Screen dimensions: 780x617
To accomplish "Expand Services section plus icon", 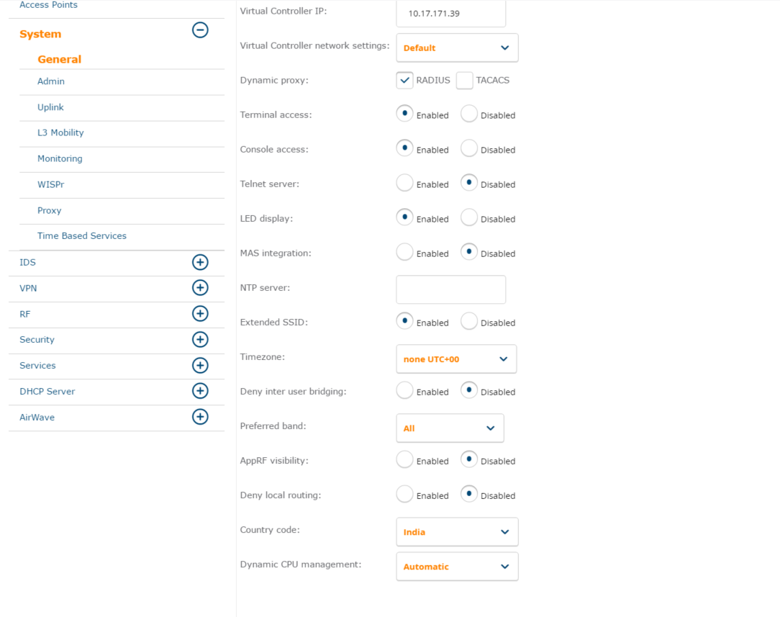I will tap(200, 366).
